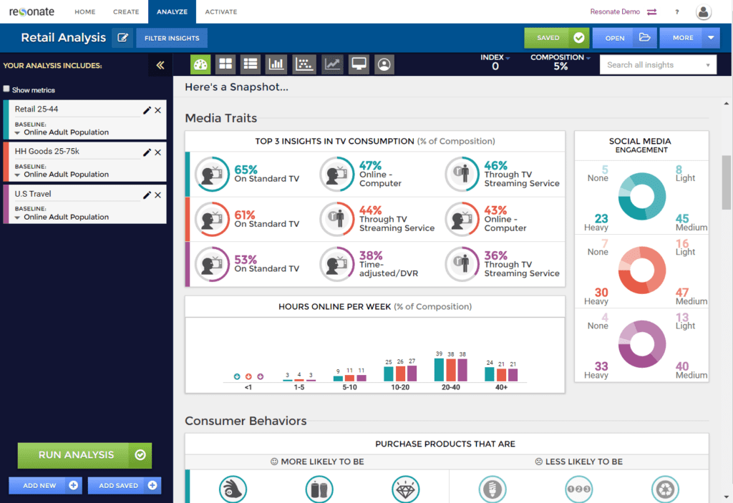Click the TV media view icon

pos(359,64)
